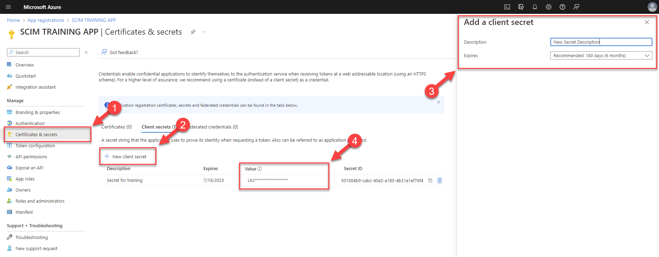Open the account avatar menu
Image resolution: width=659 pixels, height=257 pixels.
(652, 7)
